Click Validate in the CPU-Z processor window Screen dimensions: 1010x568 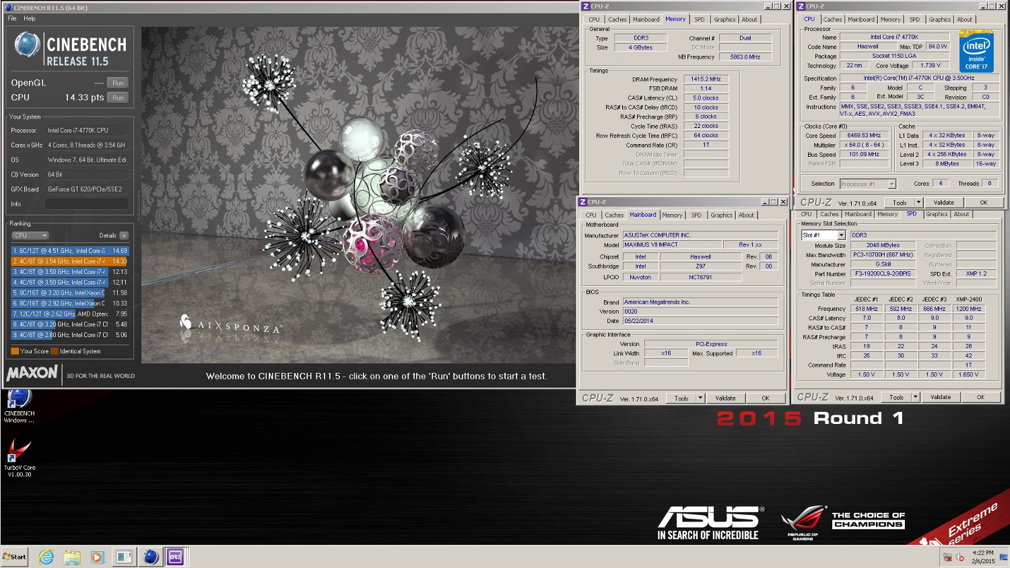[943, 203]
